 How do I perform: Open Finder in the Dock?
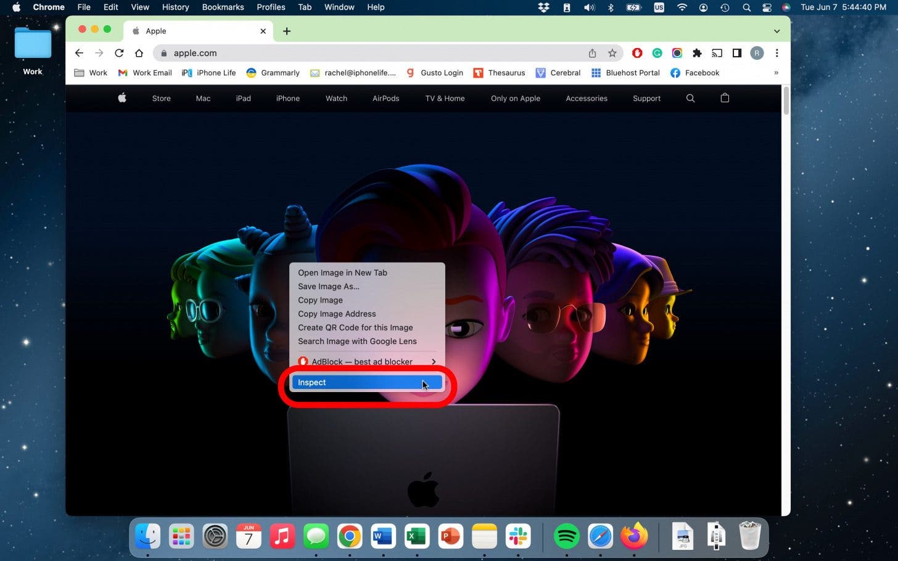(x=147, y=536)
